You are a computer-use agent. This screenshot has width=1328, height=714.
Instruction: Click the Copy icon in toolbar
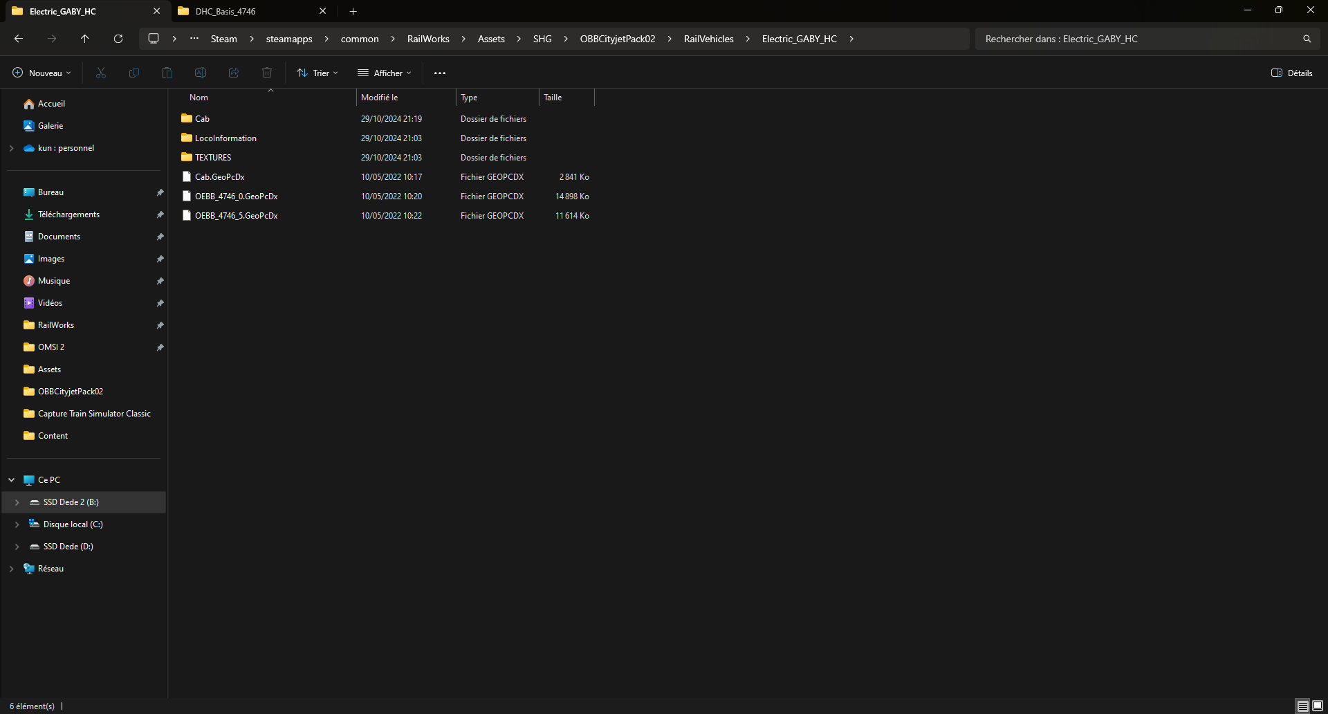(134, 73)
